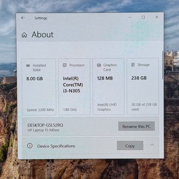Click the About page heading
Viewport: 179px width, 179px height.
tap(43, 34)
